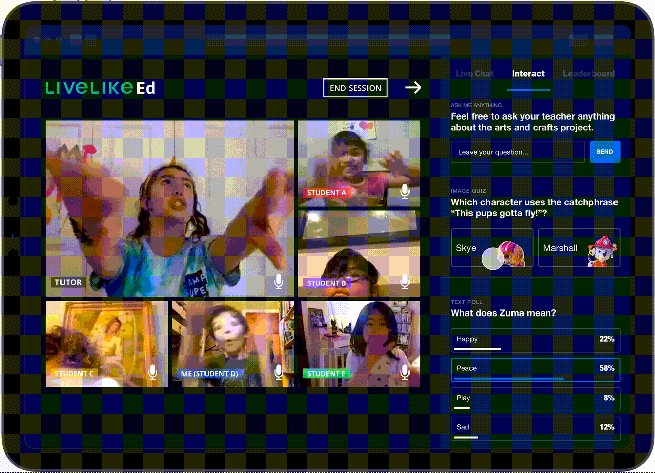The image size is (655, 473).
Task: Send the question to the teacher
Action: pyautogui.click(x=605, y=152)
